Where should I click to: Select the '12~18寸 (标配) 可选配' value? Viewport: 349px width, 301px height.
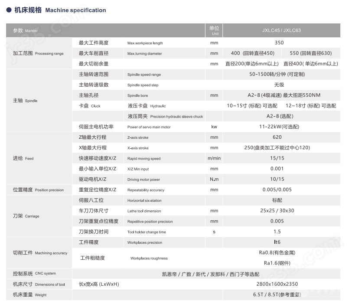tap(311, 105)
